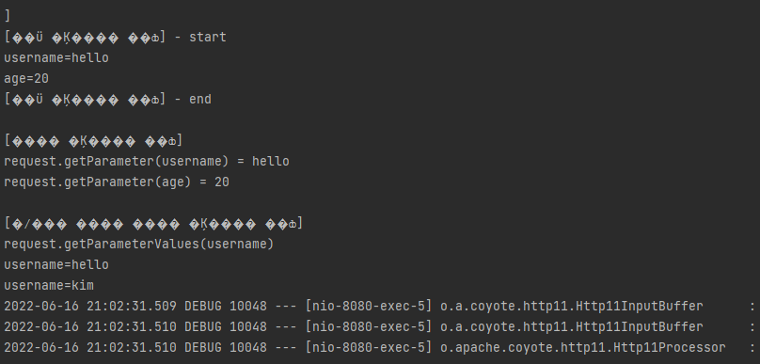The height and width of the screenshot is (364, 760).
Task: Click the garbled header above request.getParameter(username)
Action: (93, 141)
